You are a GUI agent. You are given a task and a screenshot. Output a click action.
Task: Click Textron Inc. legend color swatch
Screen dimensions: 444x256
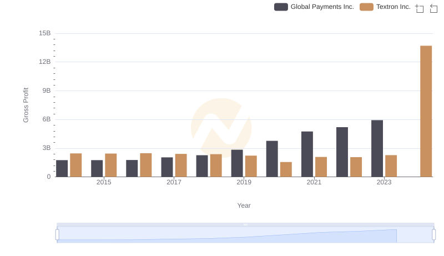pyautogui.click(x=366, y=7)
